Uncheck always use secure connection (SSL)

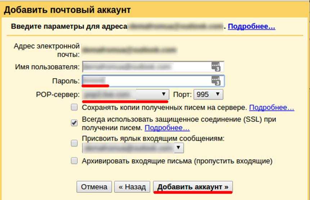[74, 123]
